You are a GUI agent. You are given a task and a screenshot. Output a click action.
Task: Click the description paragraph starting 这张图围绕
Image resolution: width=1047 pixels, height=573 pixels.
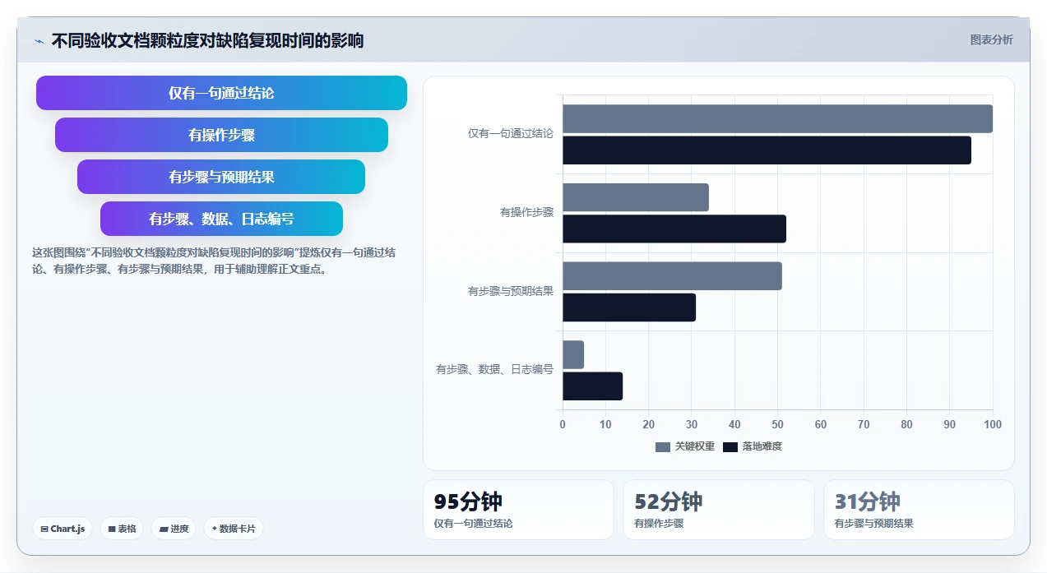[x=214, y=261]
